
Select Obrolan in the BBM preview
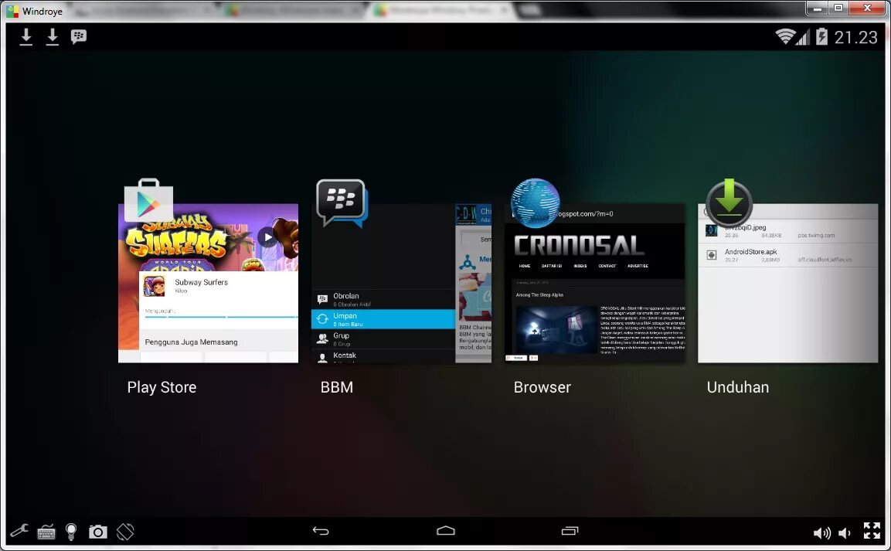pyautogui.click(x=383, y=299)
